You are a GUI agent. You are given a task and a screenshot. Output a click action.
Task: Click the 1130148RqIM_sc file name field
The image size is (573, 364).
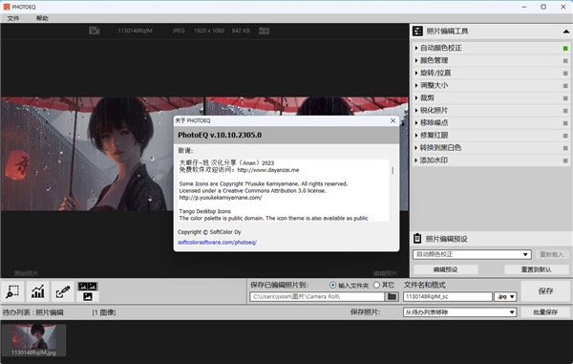tap(448, 296)
